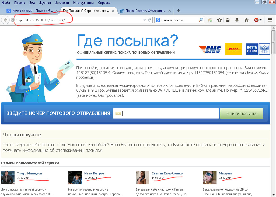The image size is (276, 197).
Task: Click Машуля's avatar photo
Action: 210,177
